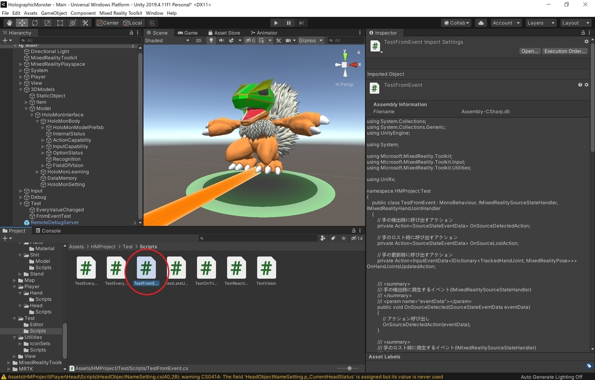Viewport: 595px width, 380px height.
Task: Expand the HoloMonModelPrefab node
Action: point(43,127)
